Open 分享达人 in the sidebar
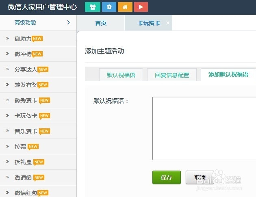The image size is (256, 197). pyautogui.click(x=26, y=69)
